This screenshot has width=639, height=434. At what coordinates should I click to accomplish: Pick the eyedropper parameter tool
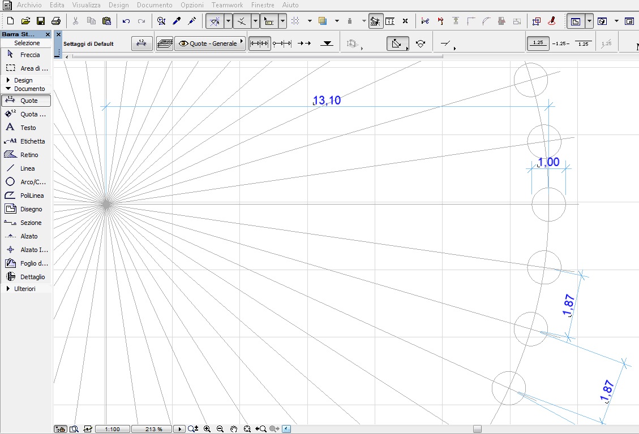coord(177,21)
